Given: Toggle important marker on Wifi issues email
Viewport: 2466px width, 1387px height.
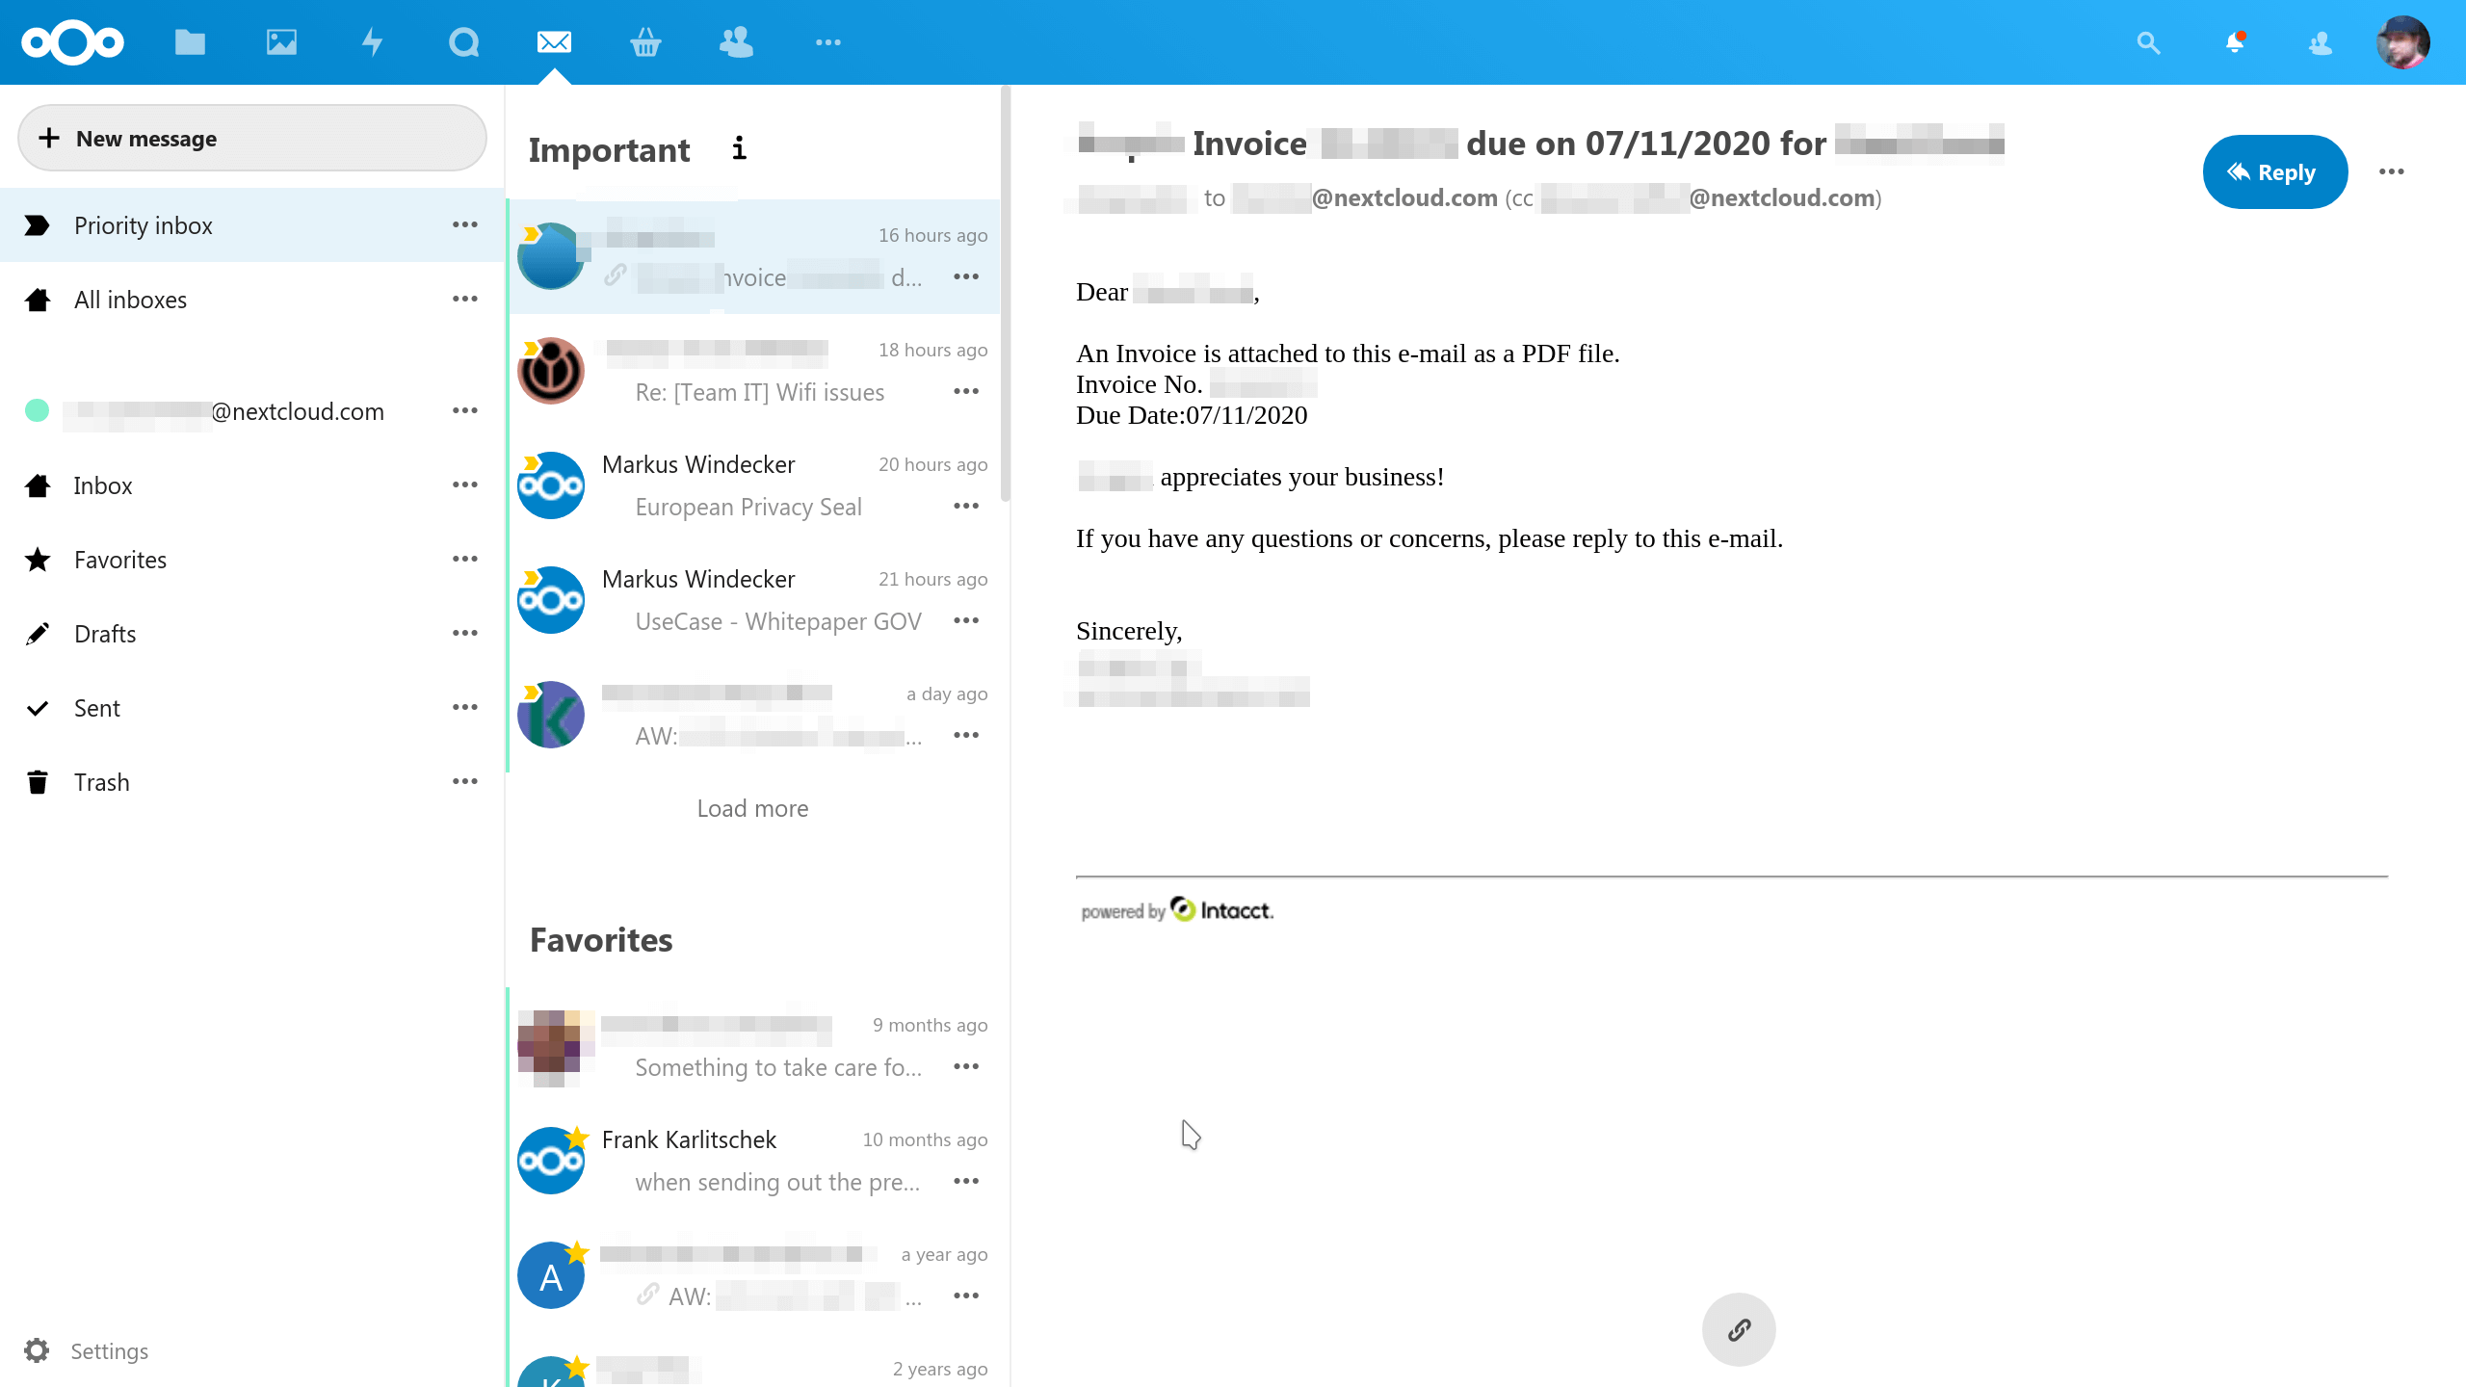Looking at the screenshot, I should (531, 349).
